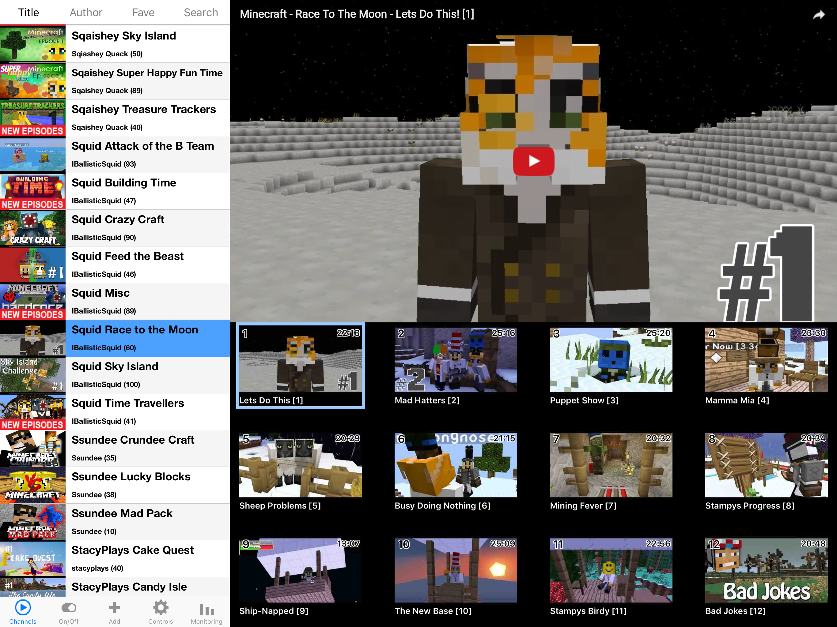Toggle the On/Off switch icon

tap(69, 608)
